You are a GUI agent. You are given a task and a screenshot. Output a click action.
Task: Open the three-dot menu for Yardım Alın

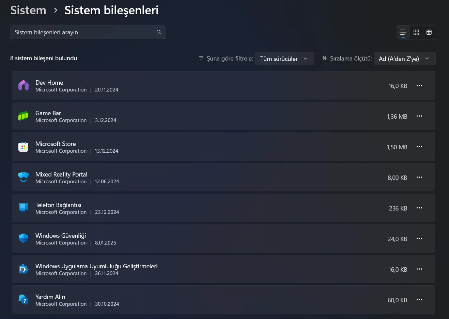419,300
